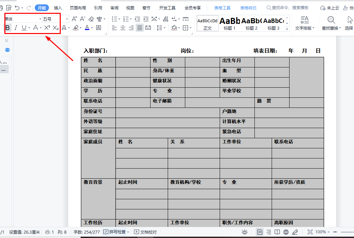Screen dimensions: 354x238
Task: Click the tab stops ruler icon
Action: pyautogui.click(x=186, y=19)
